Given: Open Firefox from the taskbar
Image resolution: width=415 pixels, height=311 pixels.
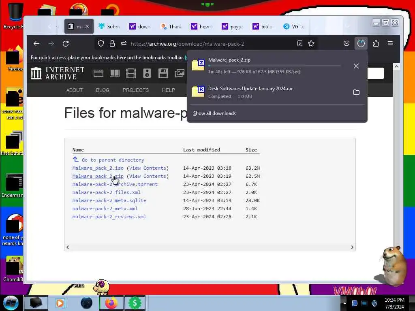Looking at the screenshot, I should tap(111, 303).
